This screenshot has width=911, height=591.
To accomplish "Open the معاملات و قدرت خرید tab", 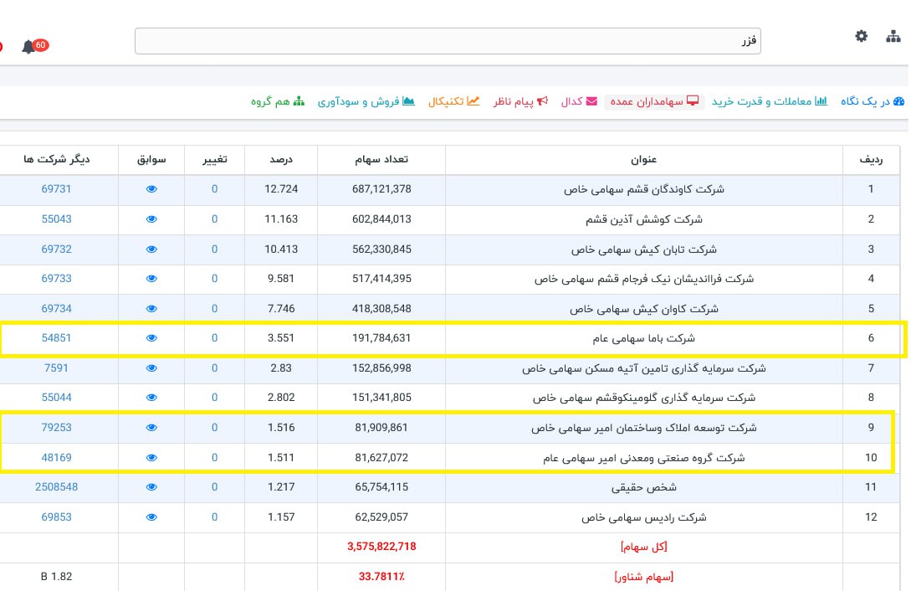I will [770, 101].
